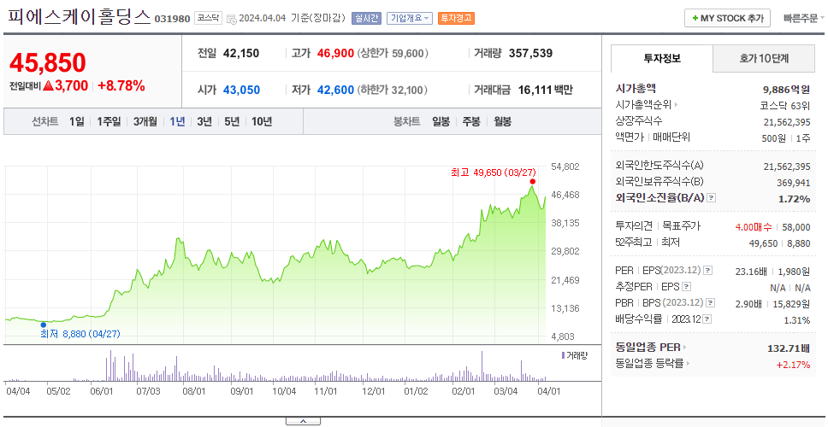Image resolution: width=828 pixels, height=427 pixels.
Task: Select the 10년 line chart period
Action: click(x=262, y=122)
